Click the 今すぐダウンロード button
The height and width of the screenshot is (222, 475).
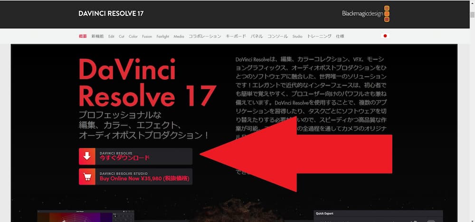point(136,157)
